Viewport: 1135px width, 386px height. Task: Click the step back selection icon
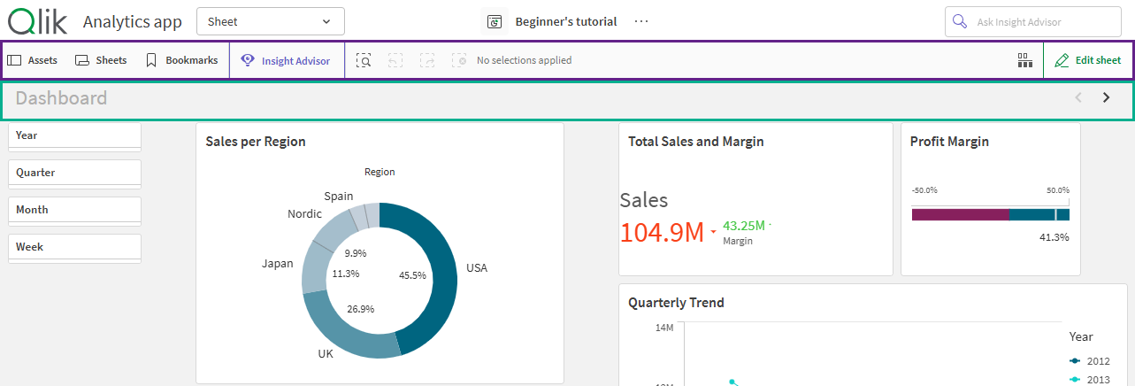[x=395, y=60]
